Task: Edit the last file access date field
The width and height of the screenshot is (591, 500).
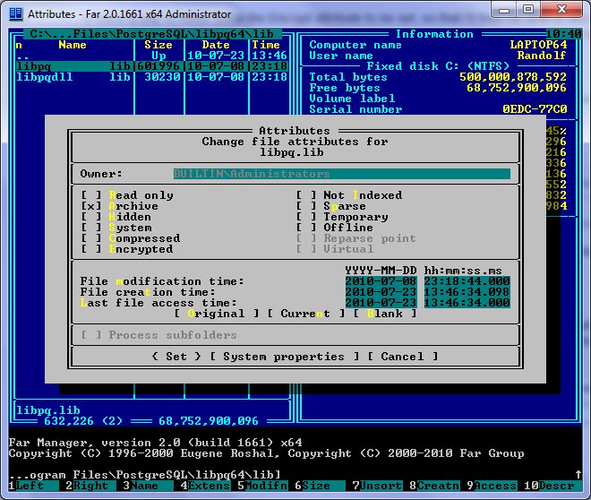Action: tap(381, 303)
